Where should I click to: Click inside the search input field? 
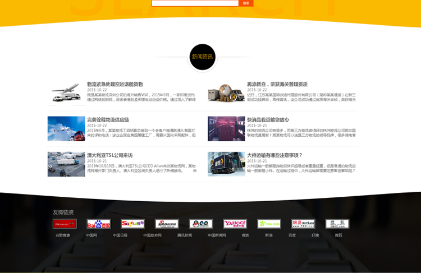[195, 3]
